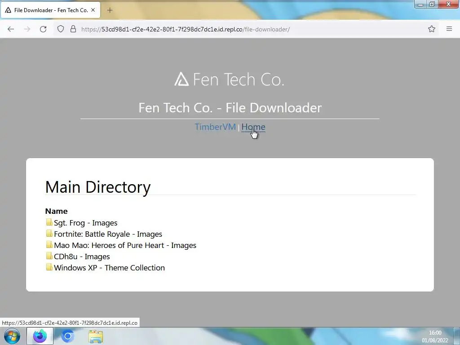Click the folder icon beside Fortnite: Battle Royale
The height and width of the screenshot is (345, 460).
(49, 233)
